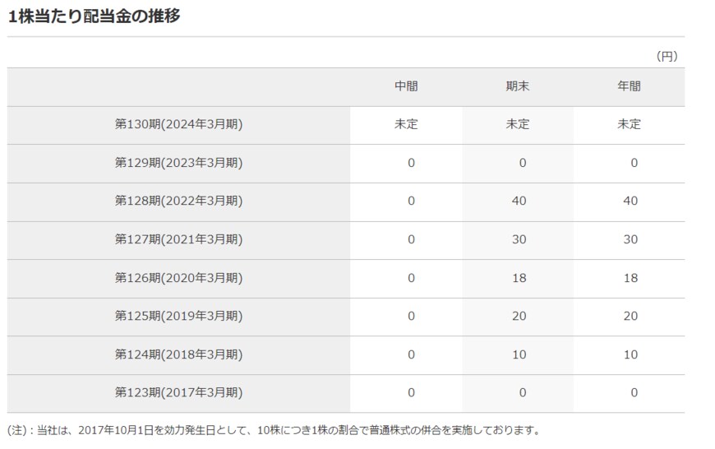Select the 第125期(2019年3月期) row label

[178, 317]
